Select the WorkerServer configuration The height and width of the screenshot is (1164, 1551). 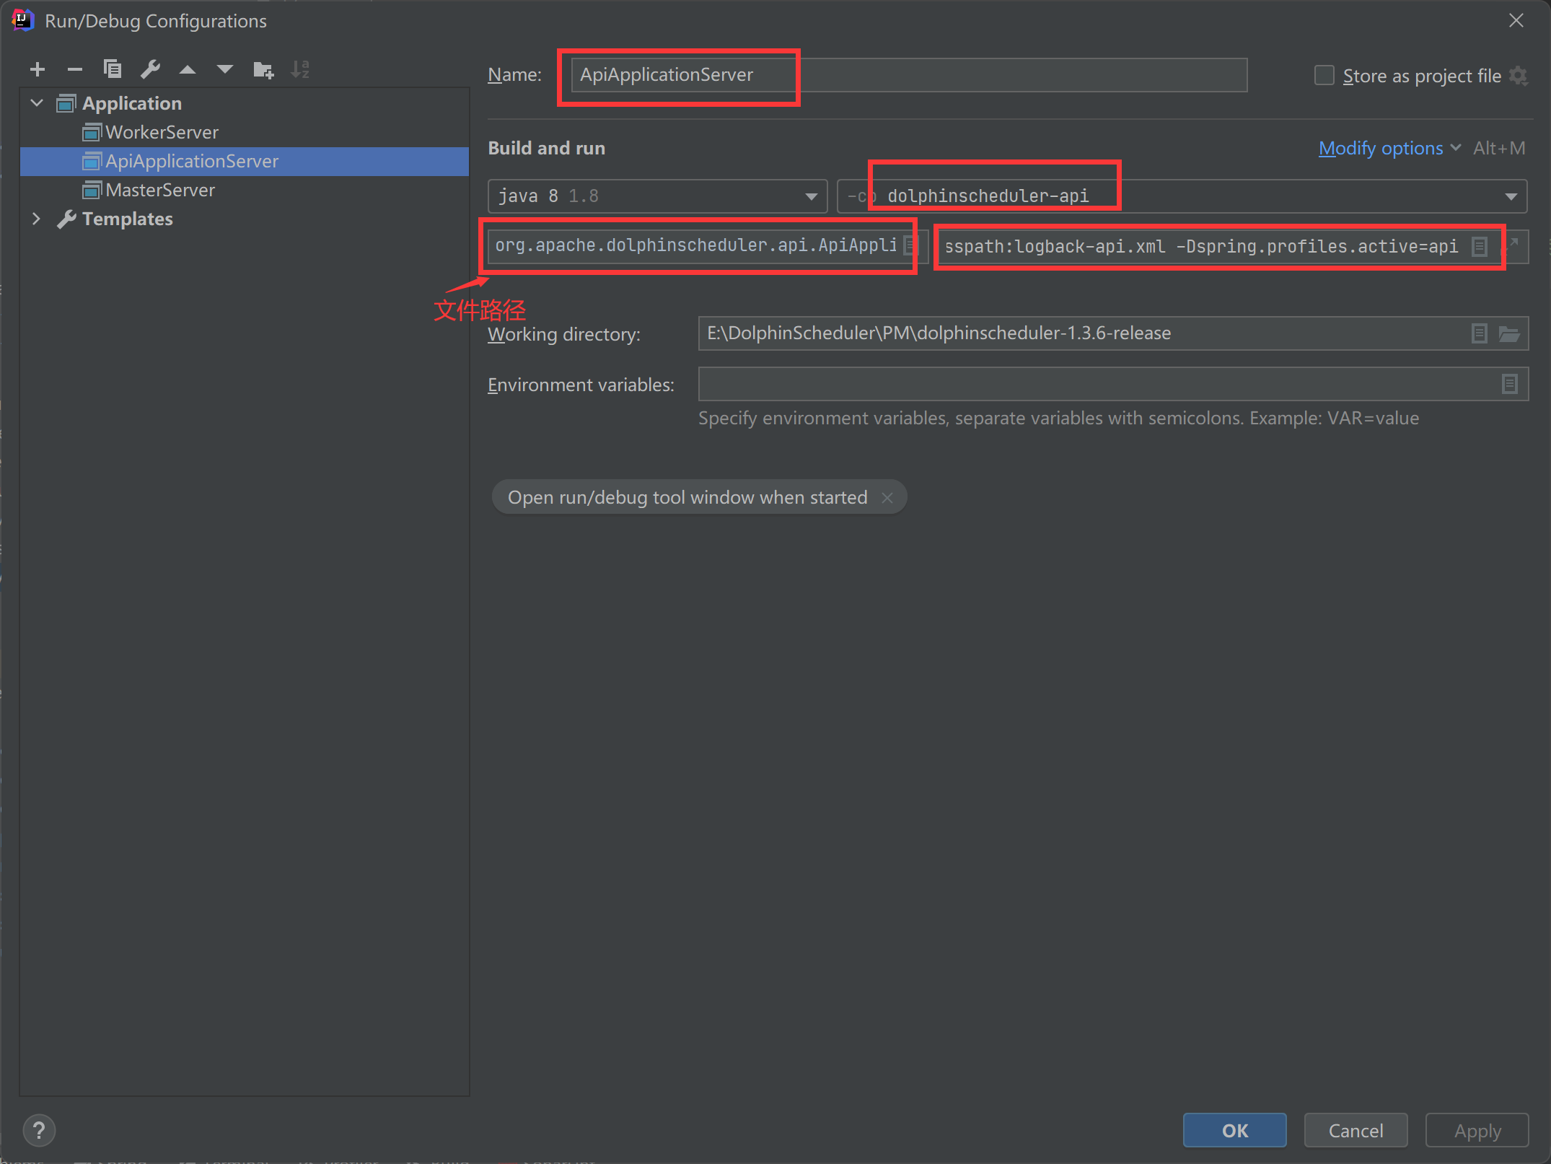pyautogui.click(x=162, y=132)
